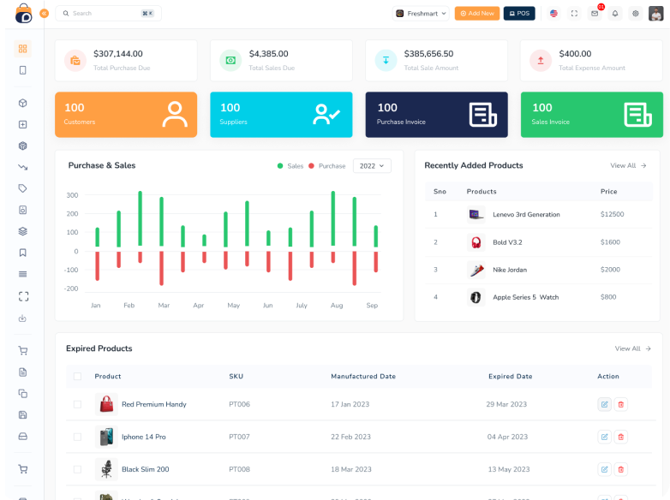Click the Add New button

[x=477, y=14]
